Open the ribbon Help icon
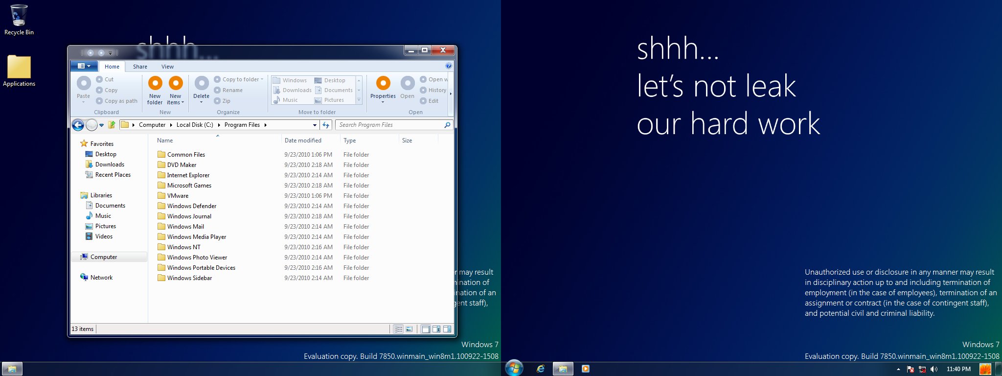Screen dimensions: 1002x376 [x=449, y=66]
